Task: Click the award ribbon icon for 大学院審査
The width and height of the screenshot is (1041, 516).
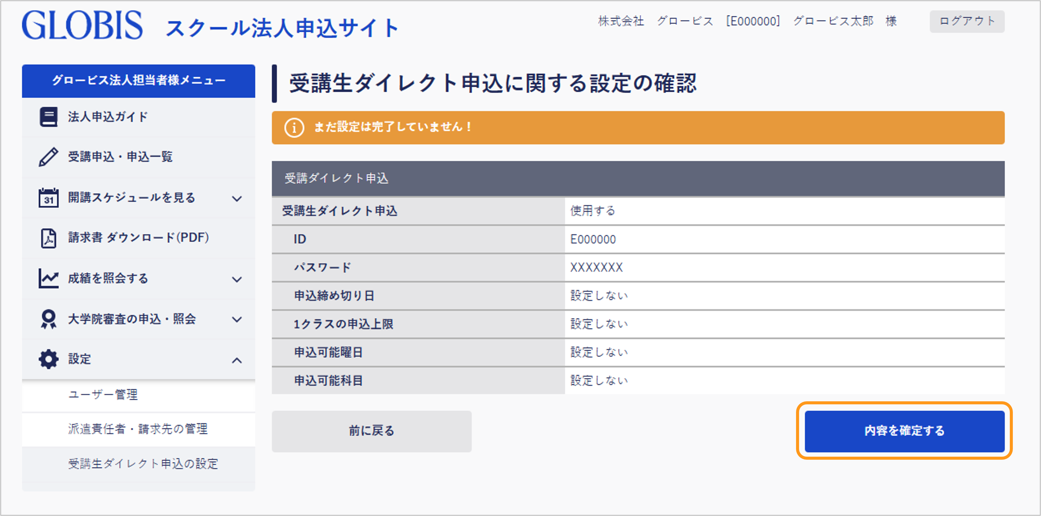Action: (x=48, y=319)
